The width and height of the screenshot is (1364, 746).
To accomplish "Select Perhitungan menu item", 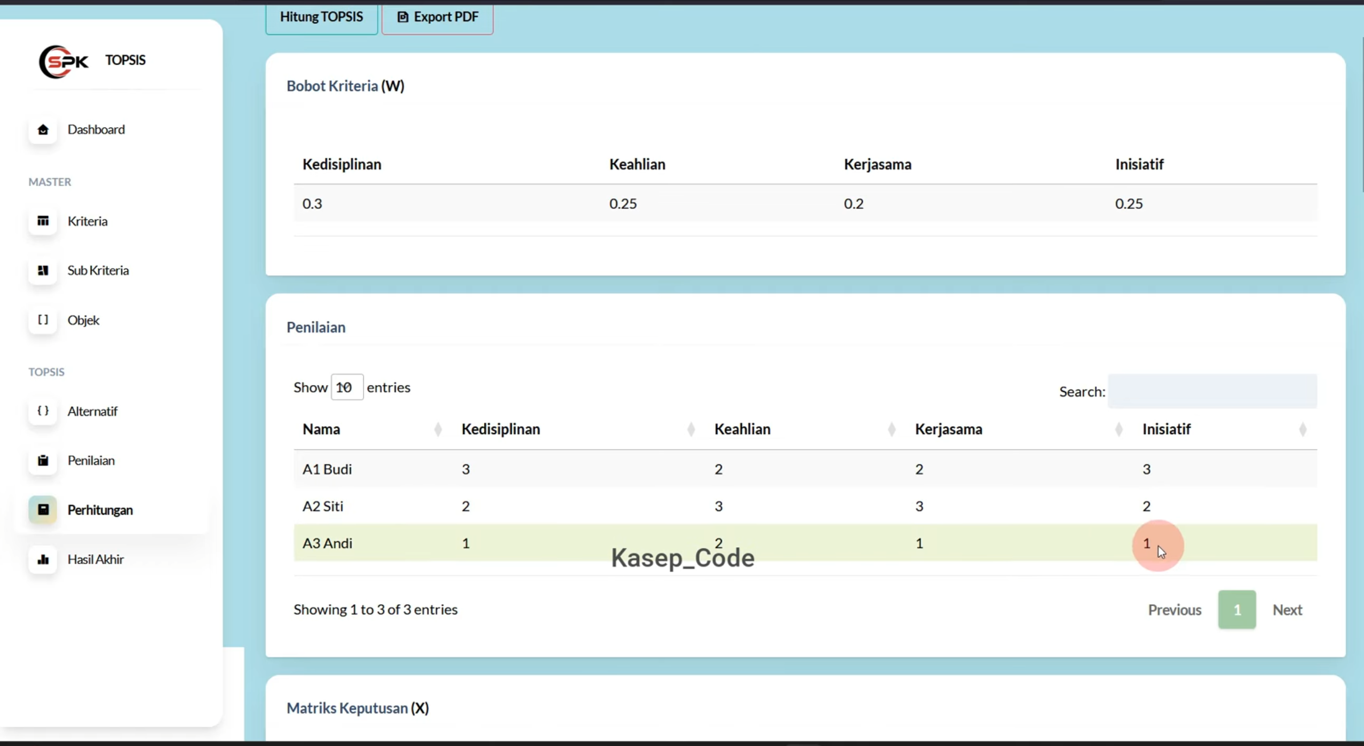I will (112, 510).
